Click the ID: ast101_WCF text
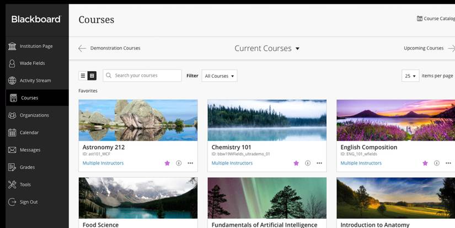The height and width of the screenshot is (228, 455). 97,154
